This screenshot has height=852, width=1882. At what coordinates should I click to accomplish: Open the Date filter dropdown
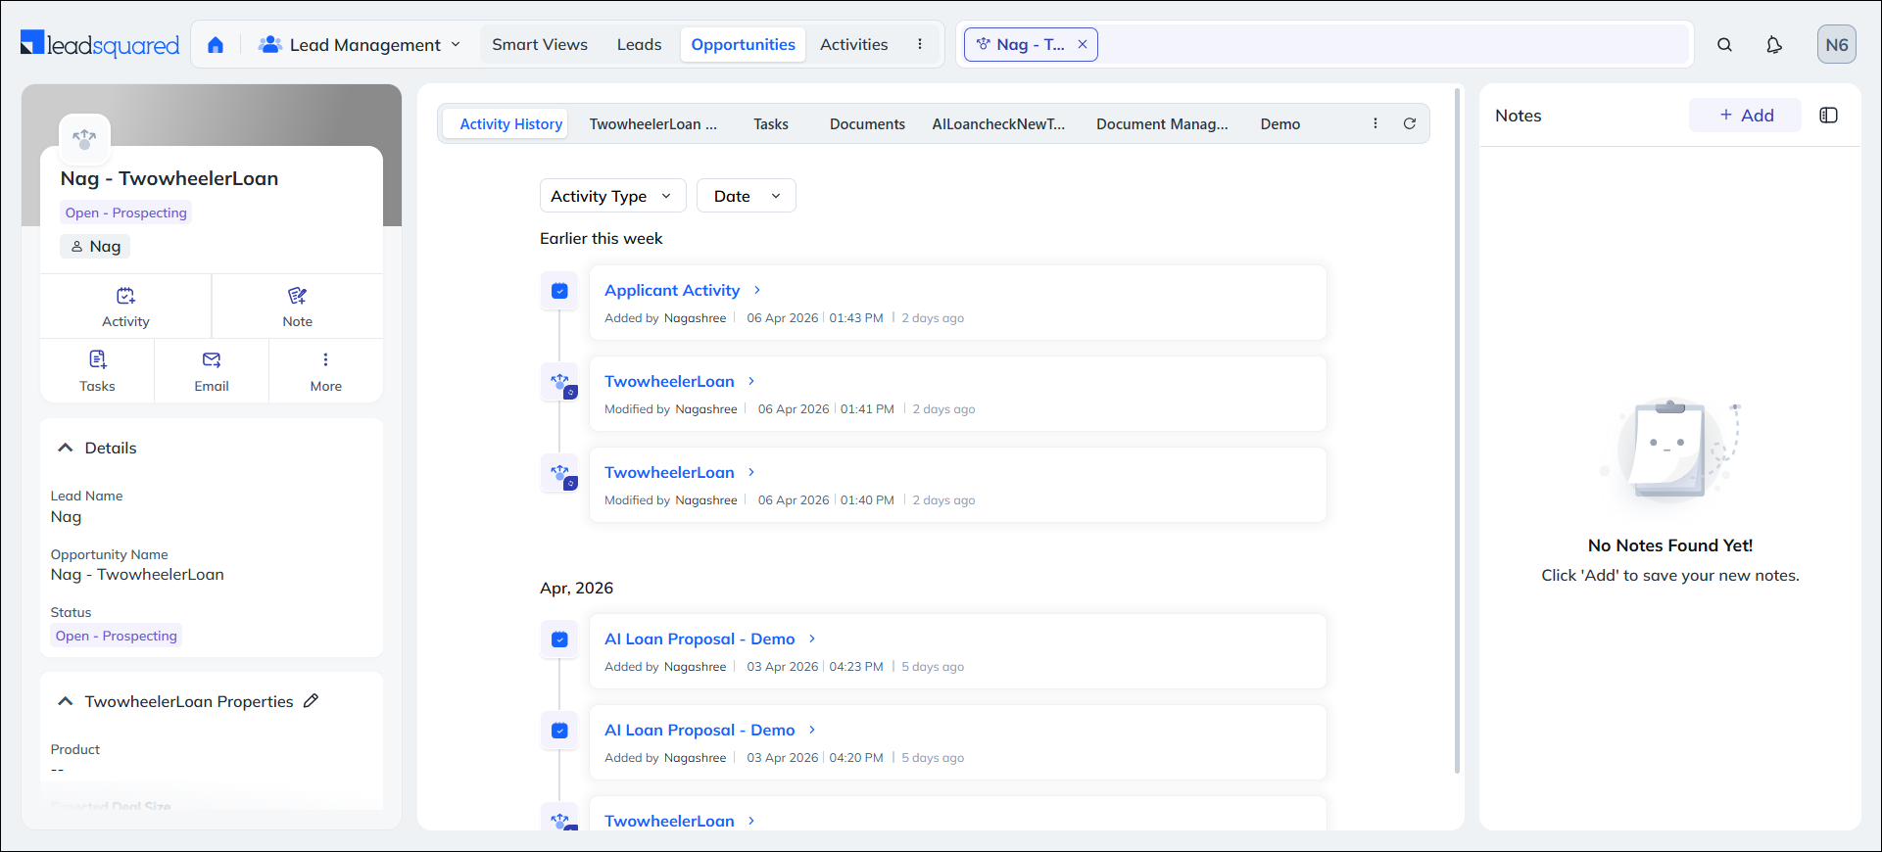tap(746, 196)
